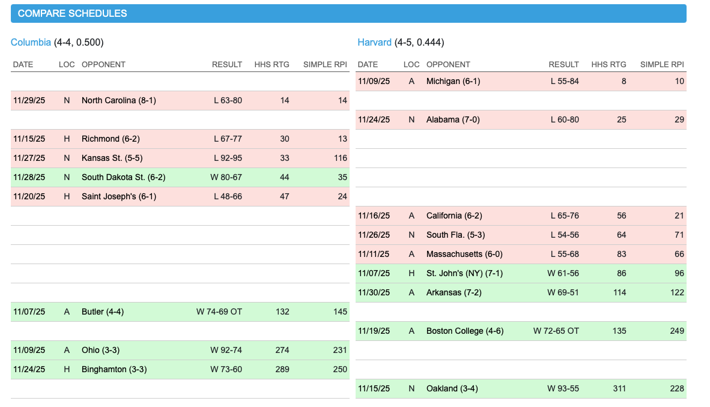710x407 pixels.
Task: Select the Michigan (6-1) opponent entry
Action: point(452,81)
